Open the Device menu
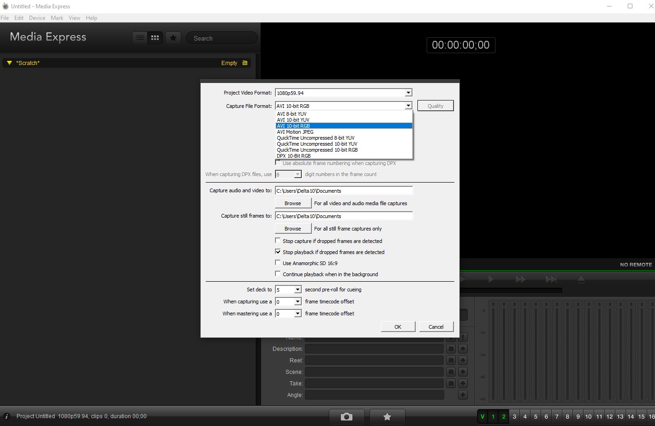This screenshot has height=426, width=655. (37, 18)
